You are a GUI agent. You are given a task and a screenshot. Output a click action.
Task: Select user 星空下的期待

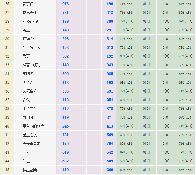pos(33,126)
